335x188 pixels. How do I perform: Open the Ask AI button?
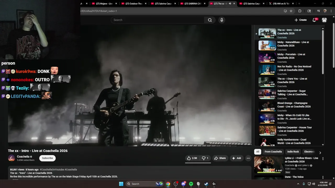point(236,158)
